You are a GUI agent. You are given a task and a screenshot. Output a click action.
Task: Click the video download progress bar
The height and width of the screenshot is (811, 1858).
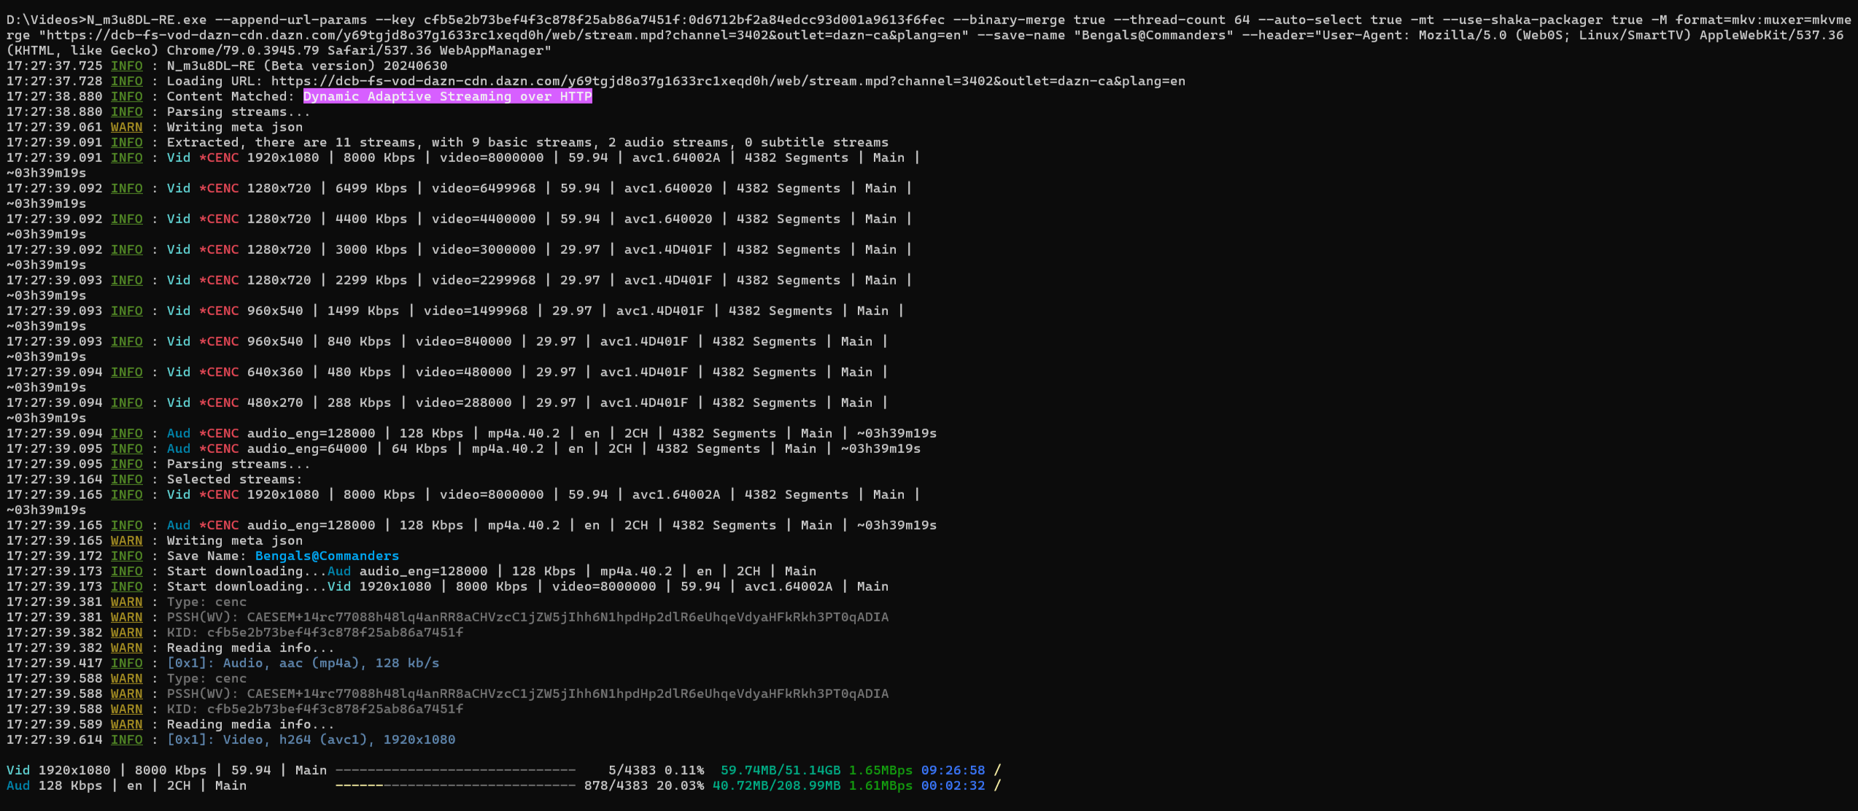click(x=455, y=770)
